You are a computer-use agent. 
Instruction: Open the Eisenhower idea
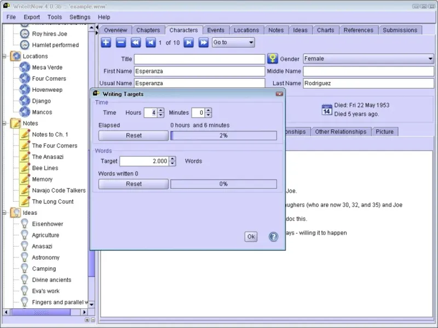click(x=48, y=224)
